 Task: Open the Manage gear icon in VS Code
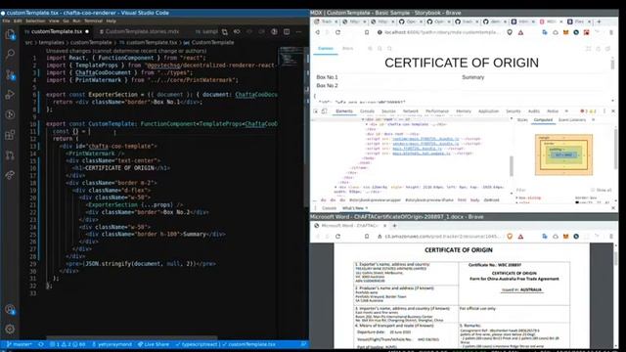10,329
